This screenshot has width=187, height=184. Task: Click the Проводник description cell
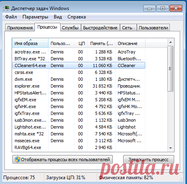point(129,86)
